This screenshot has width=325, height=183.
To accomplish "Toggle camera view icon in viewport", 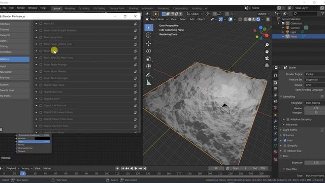I will pos(267,58).
